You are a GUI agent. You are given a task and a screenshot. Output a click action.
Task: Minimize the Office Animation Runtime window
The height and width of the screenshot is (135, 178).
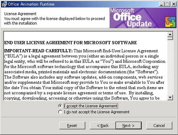pos(161,4)
